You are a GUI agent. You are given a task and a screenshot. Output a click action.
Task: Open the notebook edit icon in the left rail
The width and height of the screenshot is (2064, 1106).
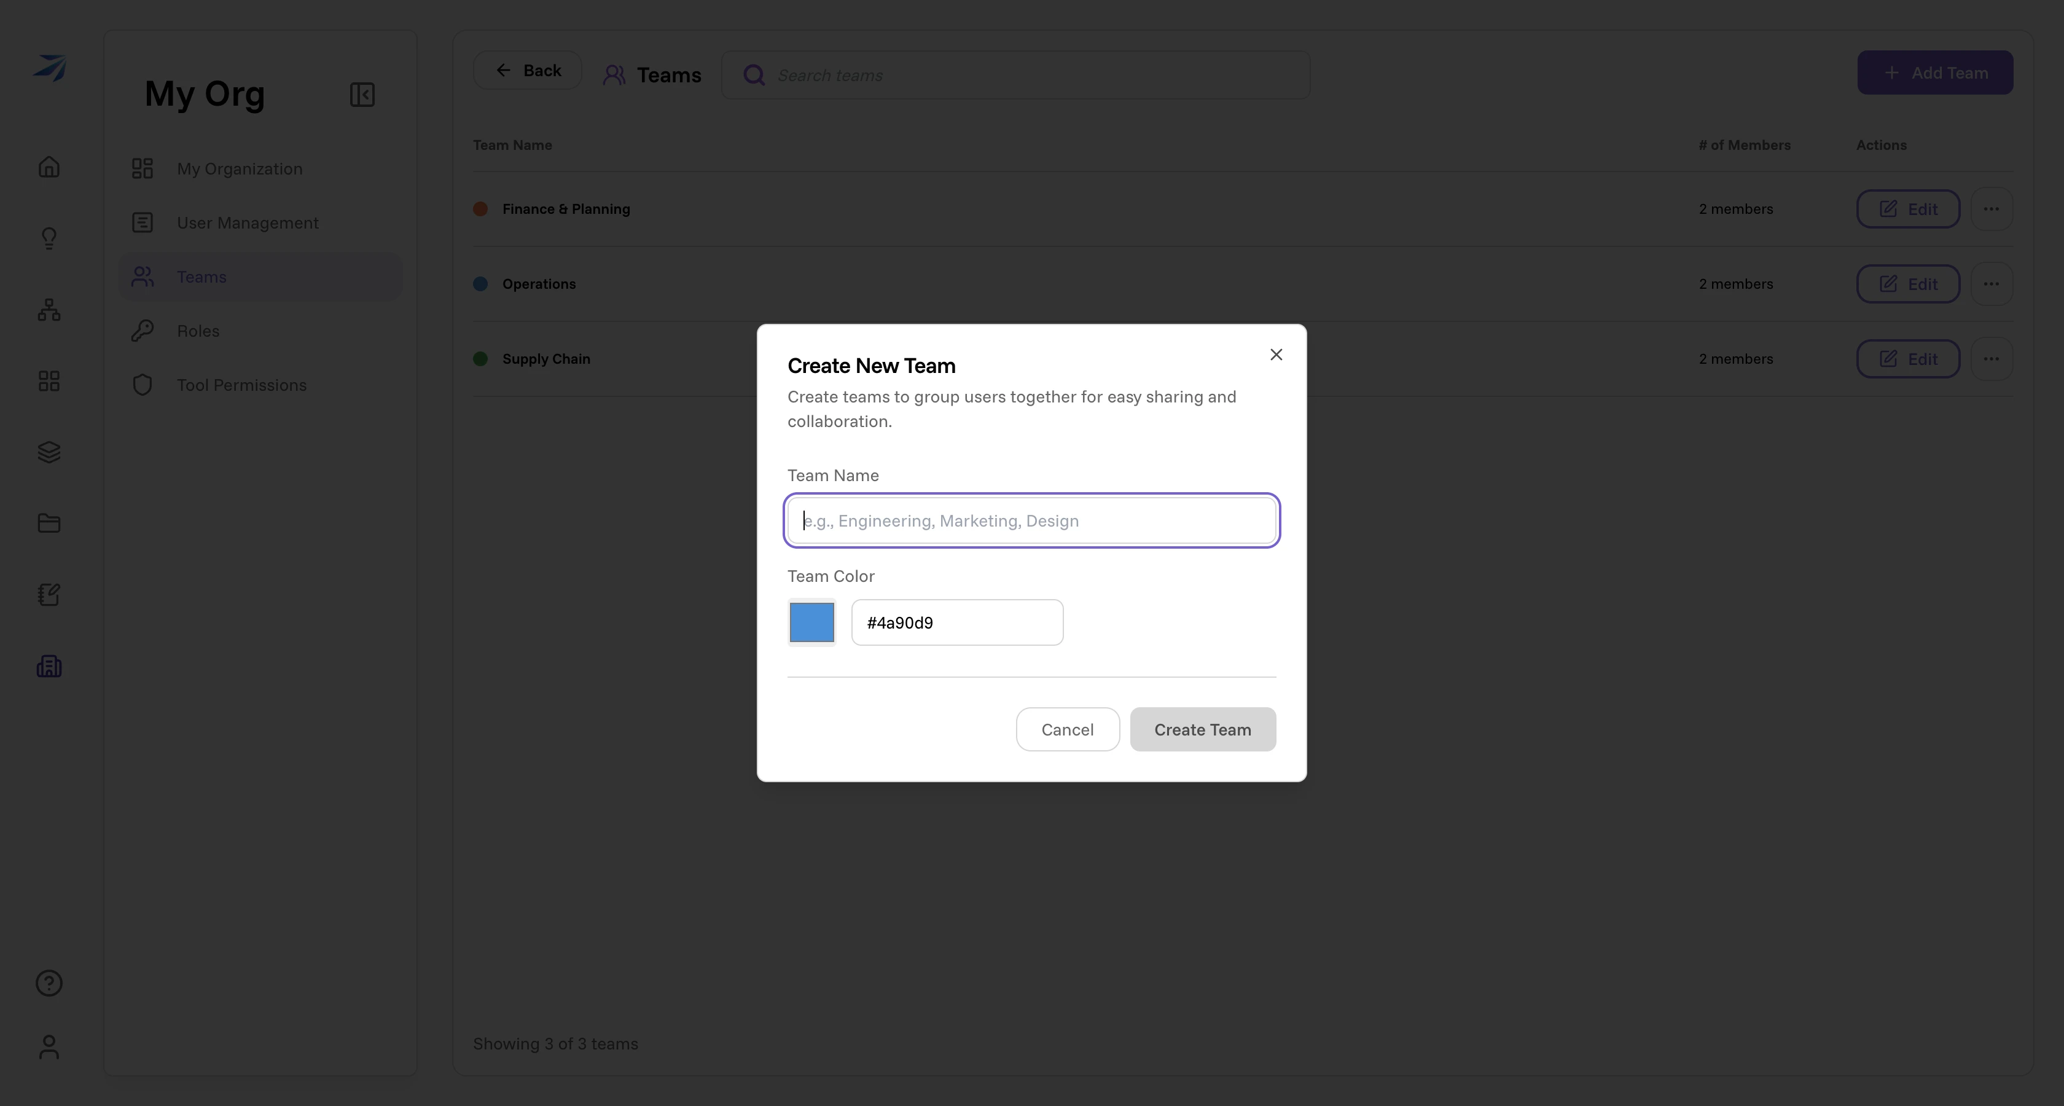coord(49,595)
